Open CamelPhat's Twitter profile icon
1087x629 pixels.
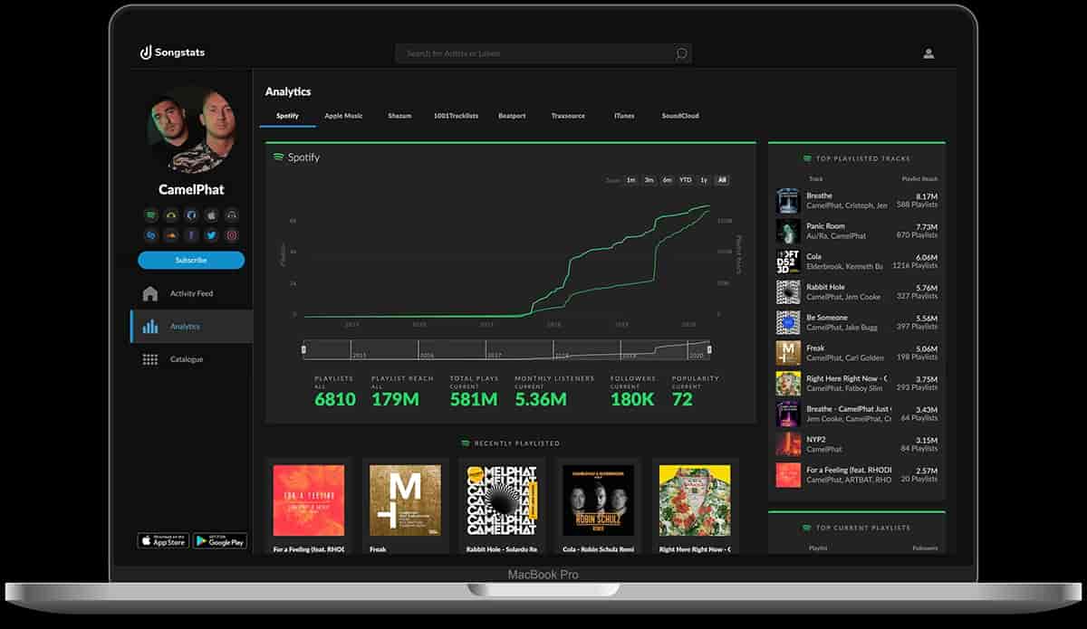click(211, 235)
